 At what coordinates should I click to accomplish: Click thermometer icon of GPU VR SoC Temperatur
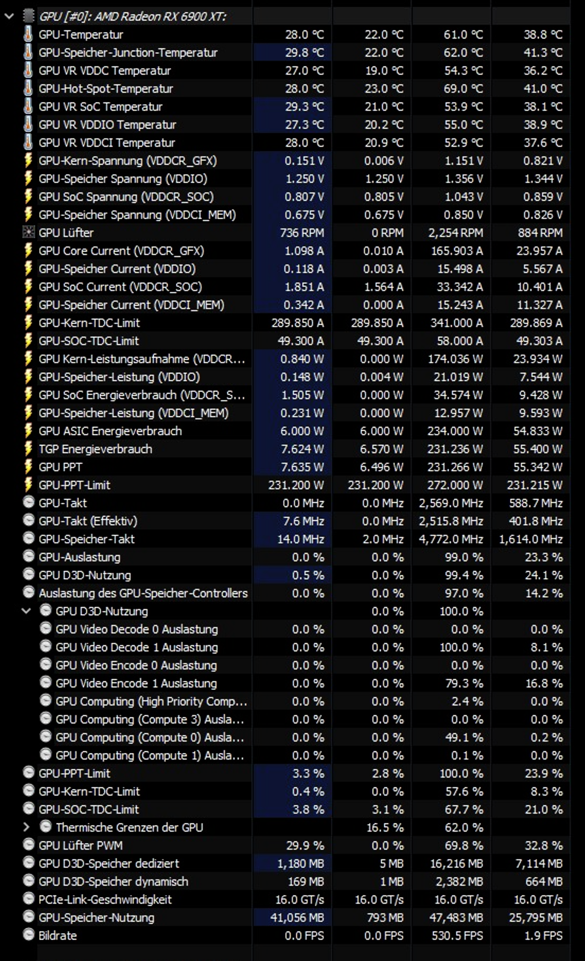[28, 107]
